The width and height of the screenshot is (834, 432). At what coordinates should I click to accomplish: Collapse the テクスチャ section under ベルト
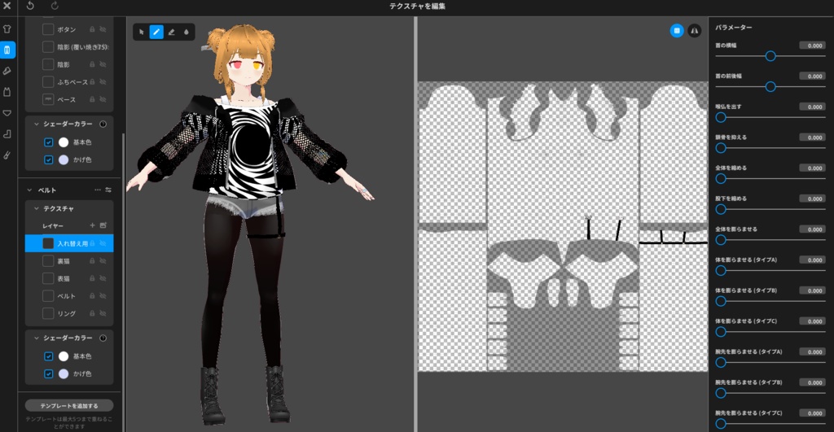[x=36, y=209]
